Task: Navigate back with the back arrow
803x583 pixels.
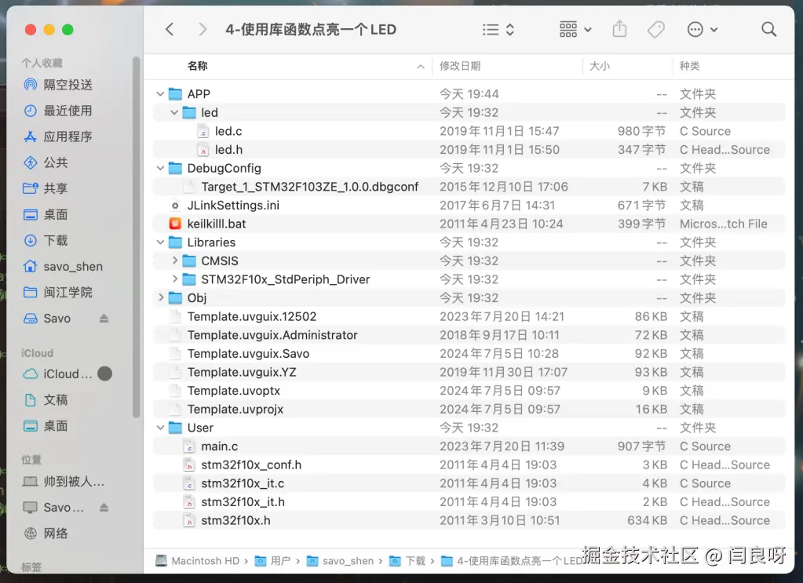Action: pos(170,28)
